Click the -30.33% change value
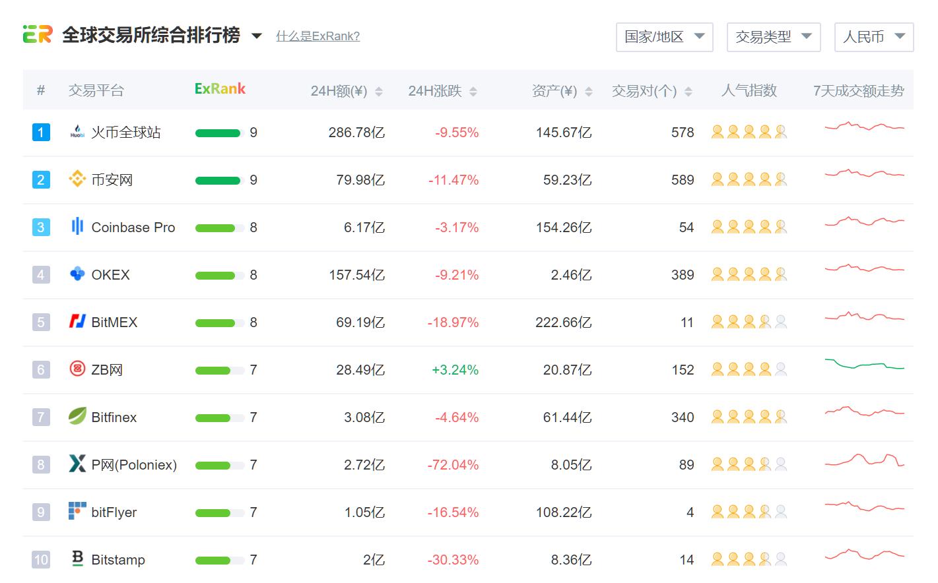Viewport: 938px width, 583px height. [453, 560]
